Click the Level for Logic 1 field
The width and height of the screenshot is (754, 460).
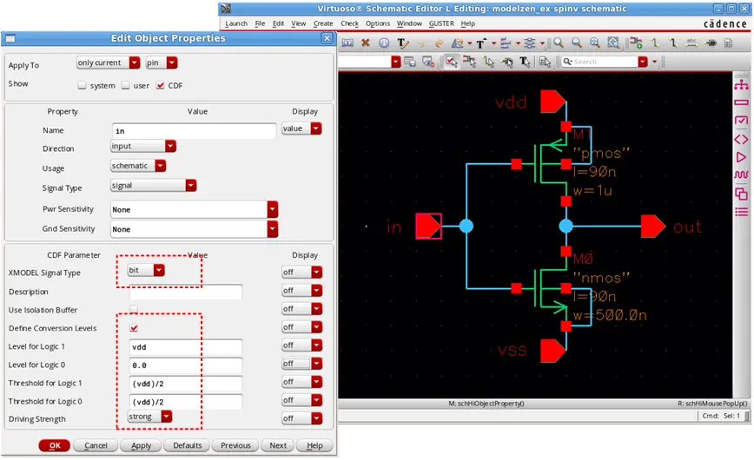(x=186, y=347)
